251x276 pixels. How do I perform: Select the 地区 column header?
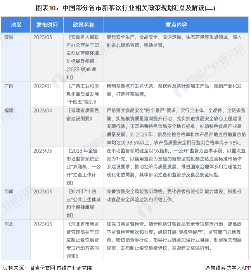coord(16,24)
